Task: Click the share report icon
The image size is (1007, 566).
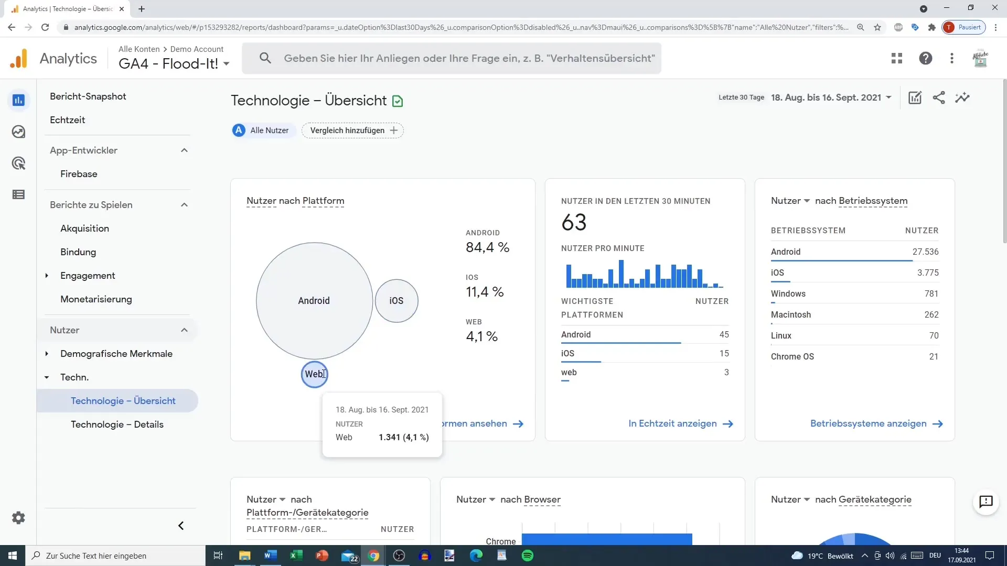Action: (x=939, y=97)
